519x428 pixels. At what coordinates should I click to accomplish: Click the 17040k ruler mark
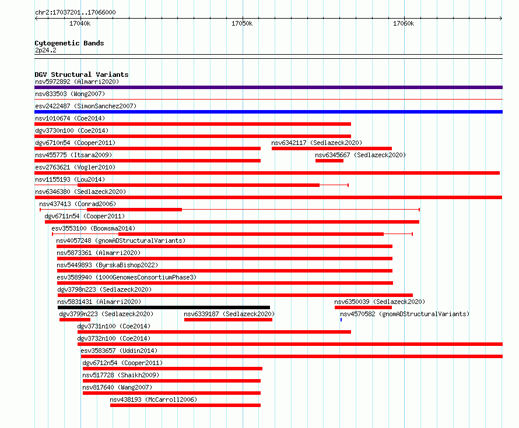click(80, 23)
